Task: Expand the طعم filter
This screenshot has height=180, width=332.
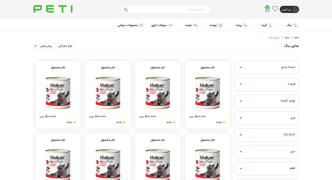Action: [x=267, y=169]
